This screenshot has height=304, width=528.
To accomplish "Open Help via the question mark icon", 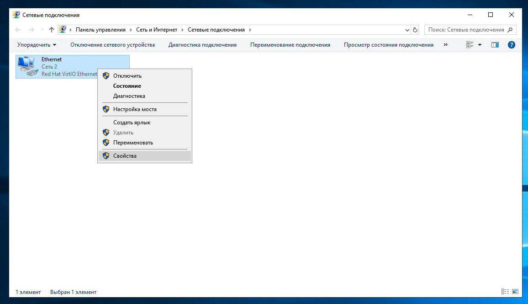I will click(x=511, y=44).
